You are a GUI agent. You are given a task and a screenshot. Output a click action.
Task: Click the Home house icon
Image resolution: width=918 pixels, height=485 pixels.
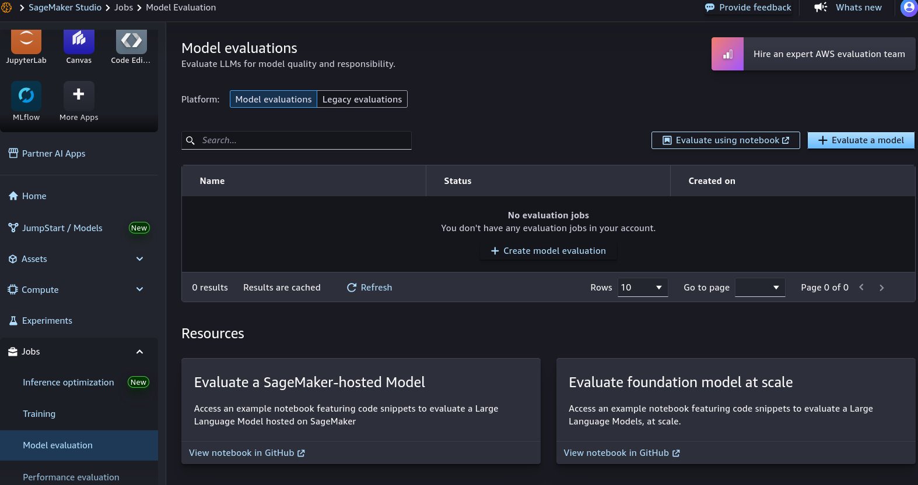(x=13, y=196)
